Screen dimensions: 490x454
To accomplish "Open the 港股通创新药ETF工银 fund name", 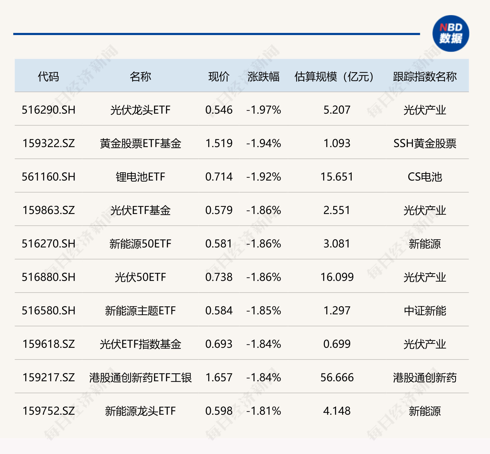I will click(140, 378).
